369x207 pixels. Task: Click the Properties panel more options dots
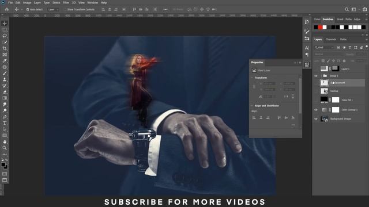pyautogui.click(x=293, y=125)
